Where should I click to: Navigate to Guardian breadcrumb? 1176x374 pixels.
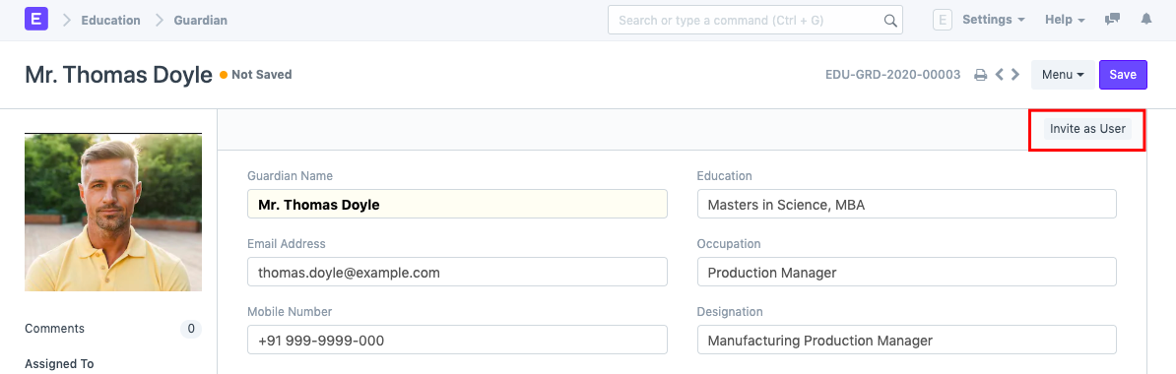(x=200, y=21)
